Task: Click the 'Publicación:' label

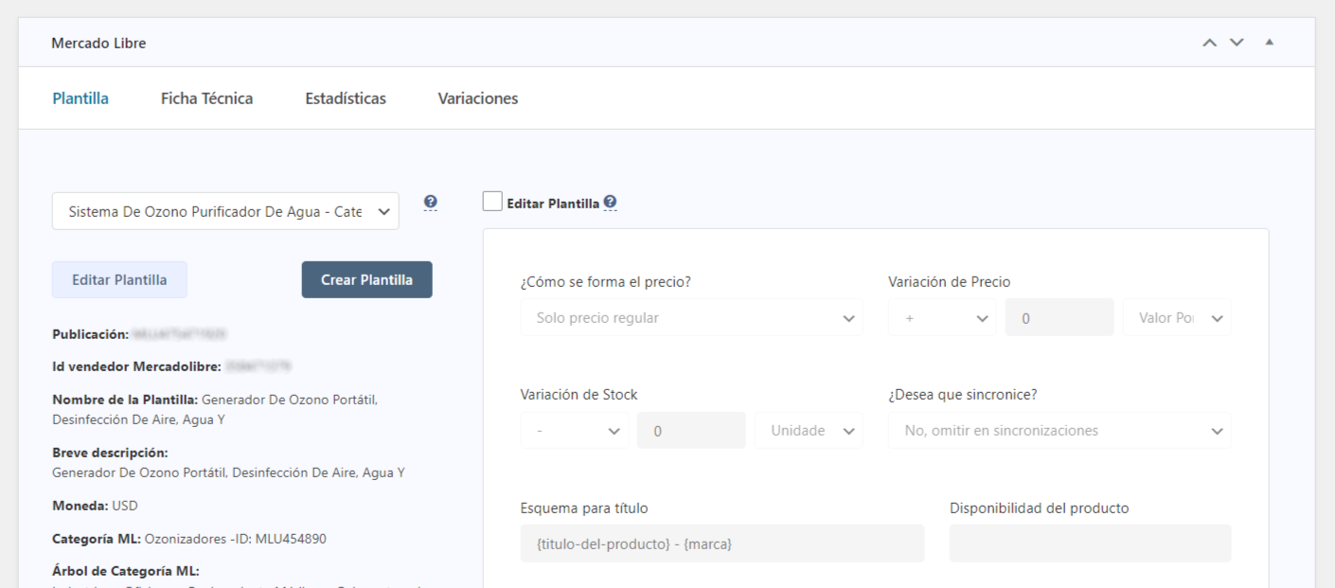Action: (x=90, y=334)
